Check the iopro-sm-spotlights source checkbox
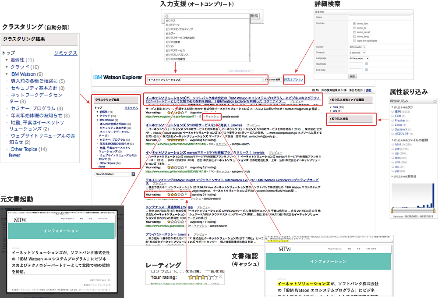This screenshot has width=438, height=298. coord(354,41)
